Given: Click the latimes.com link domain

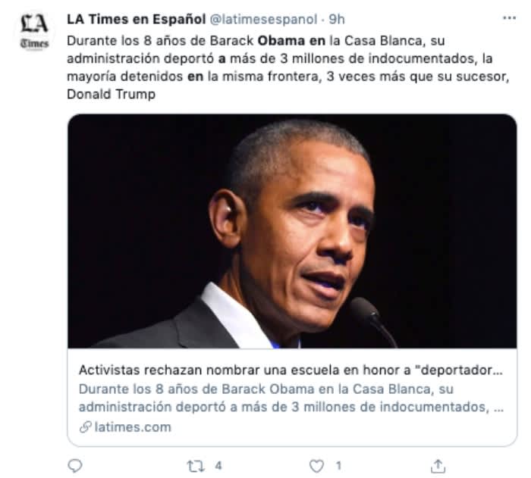Looking at the screenshot, I should [133, 427].
